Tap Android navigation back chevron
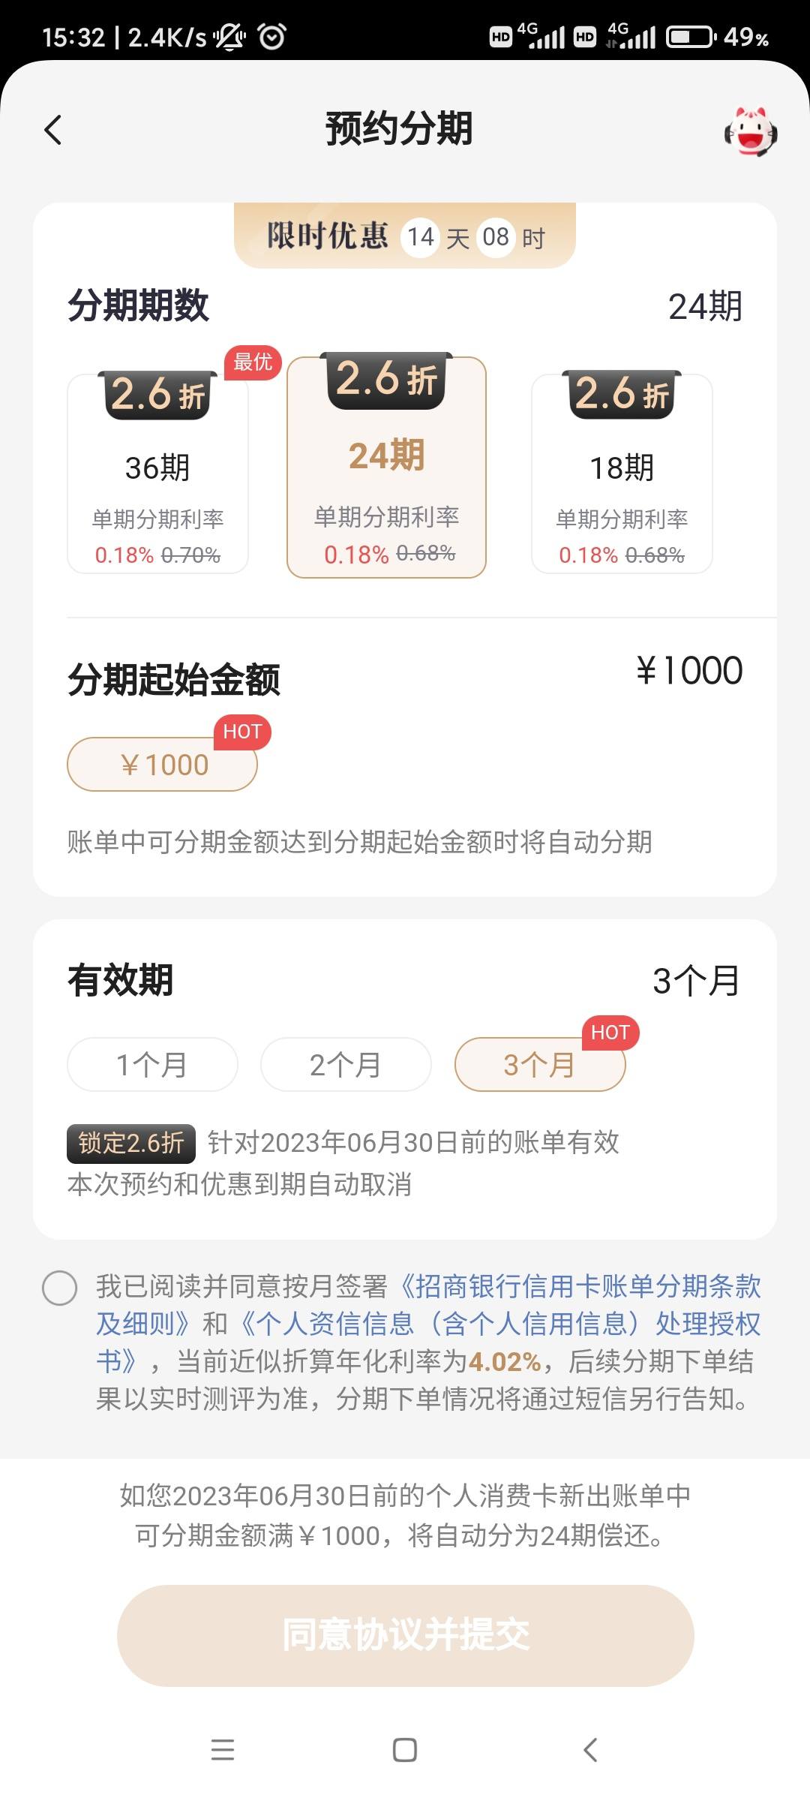 [x=590, y=1749]
